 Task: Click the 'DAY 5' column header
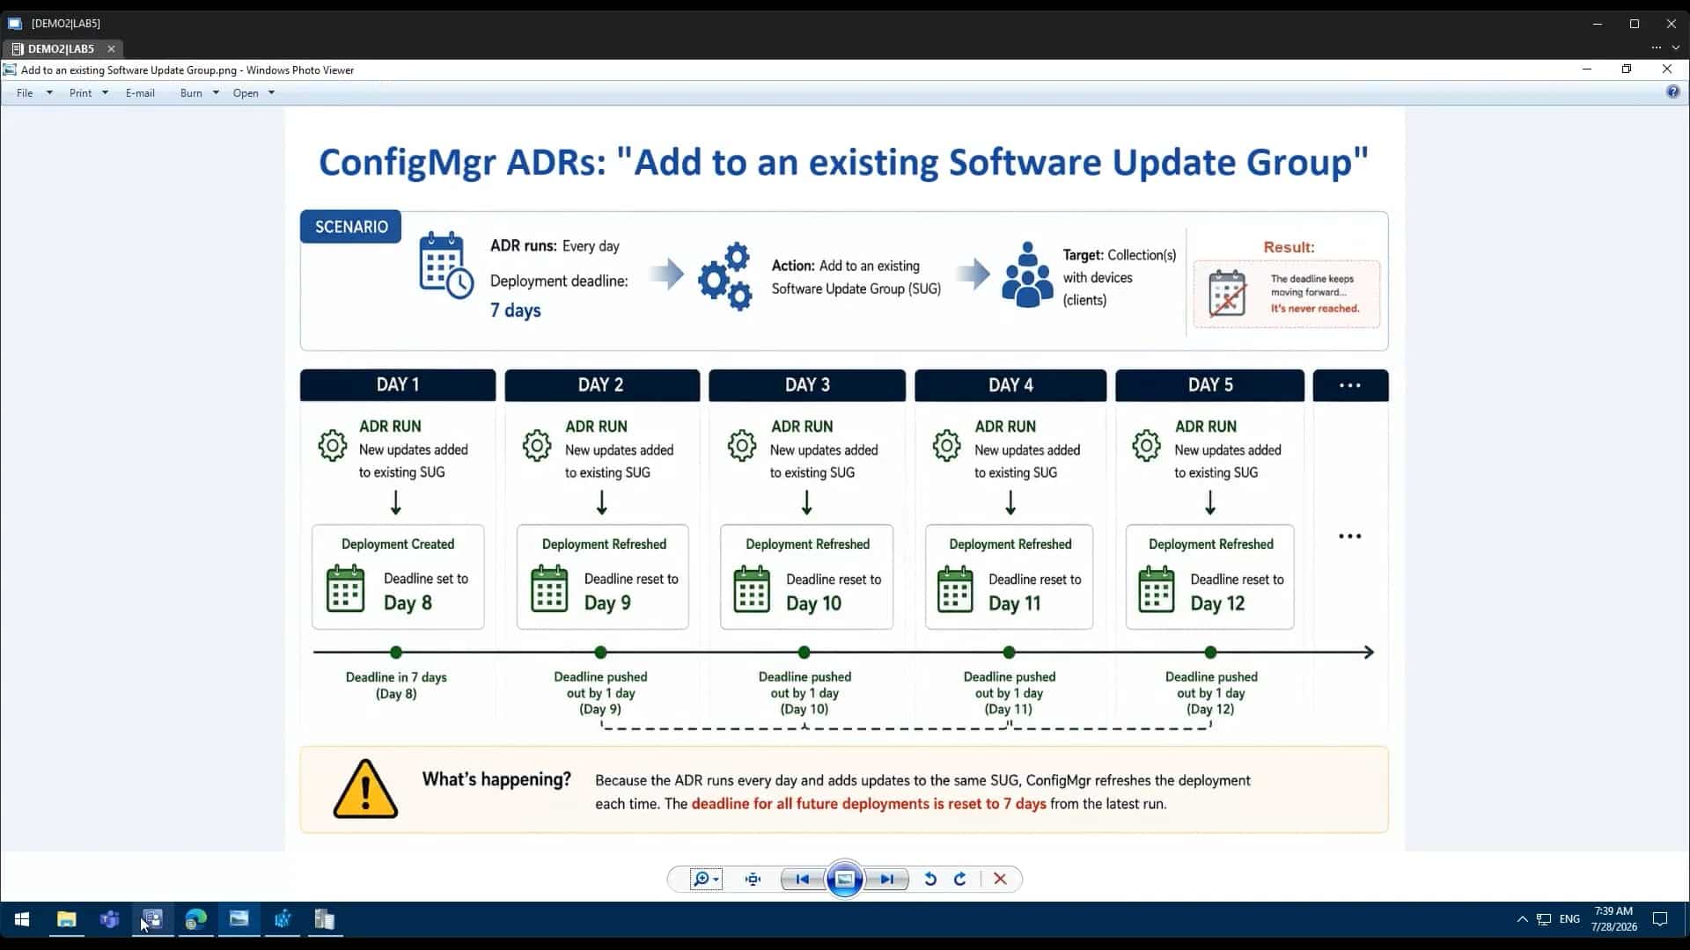pyautogui.click(x=1210, y=385)
